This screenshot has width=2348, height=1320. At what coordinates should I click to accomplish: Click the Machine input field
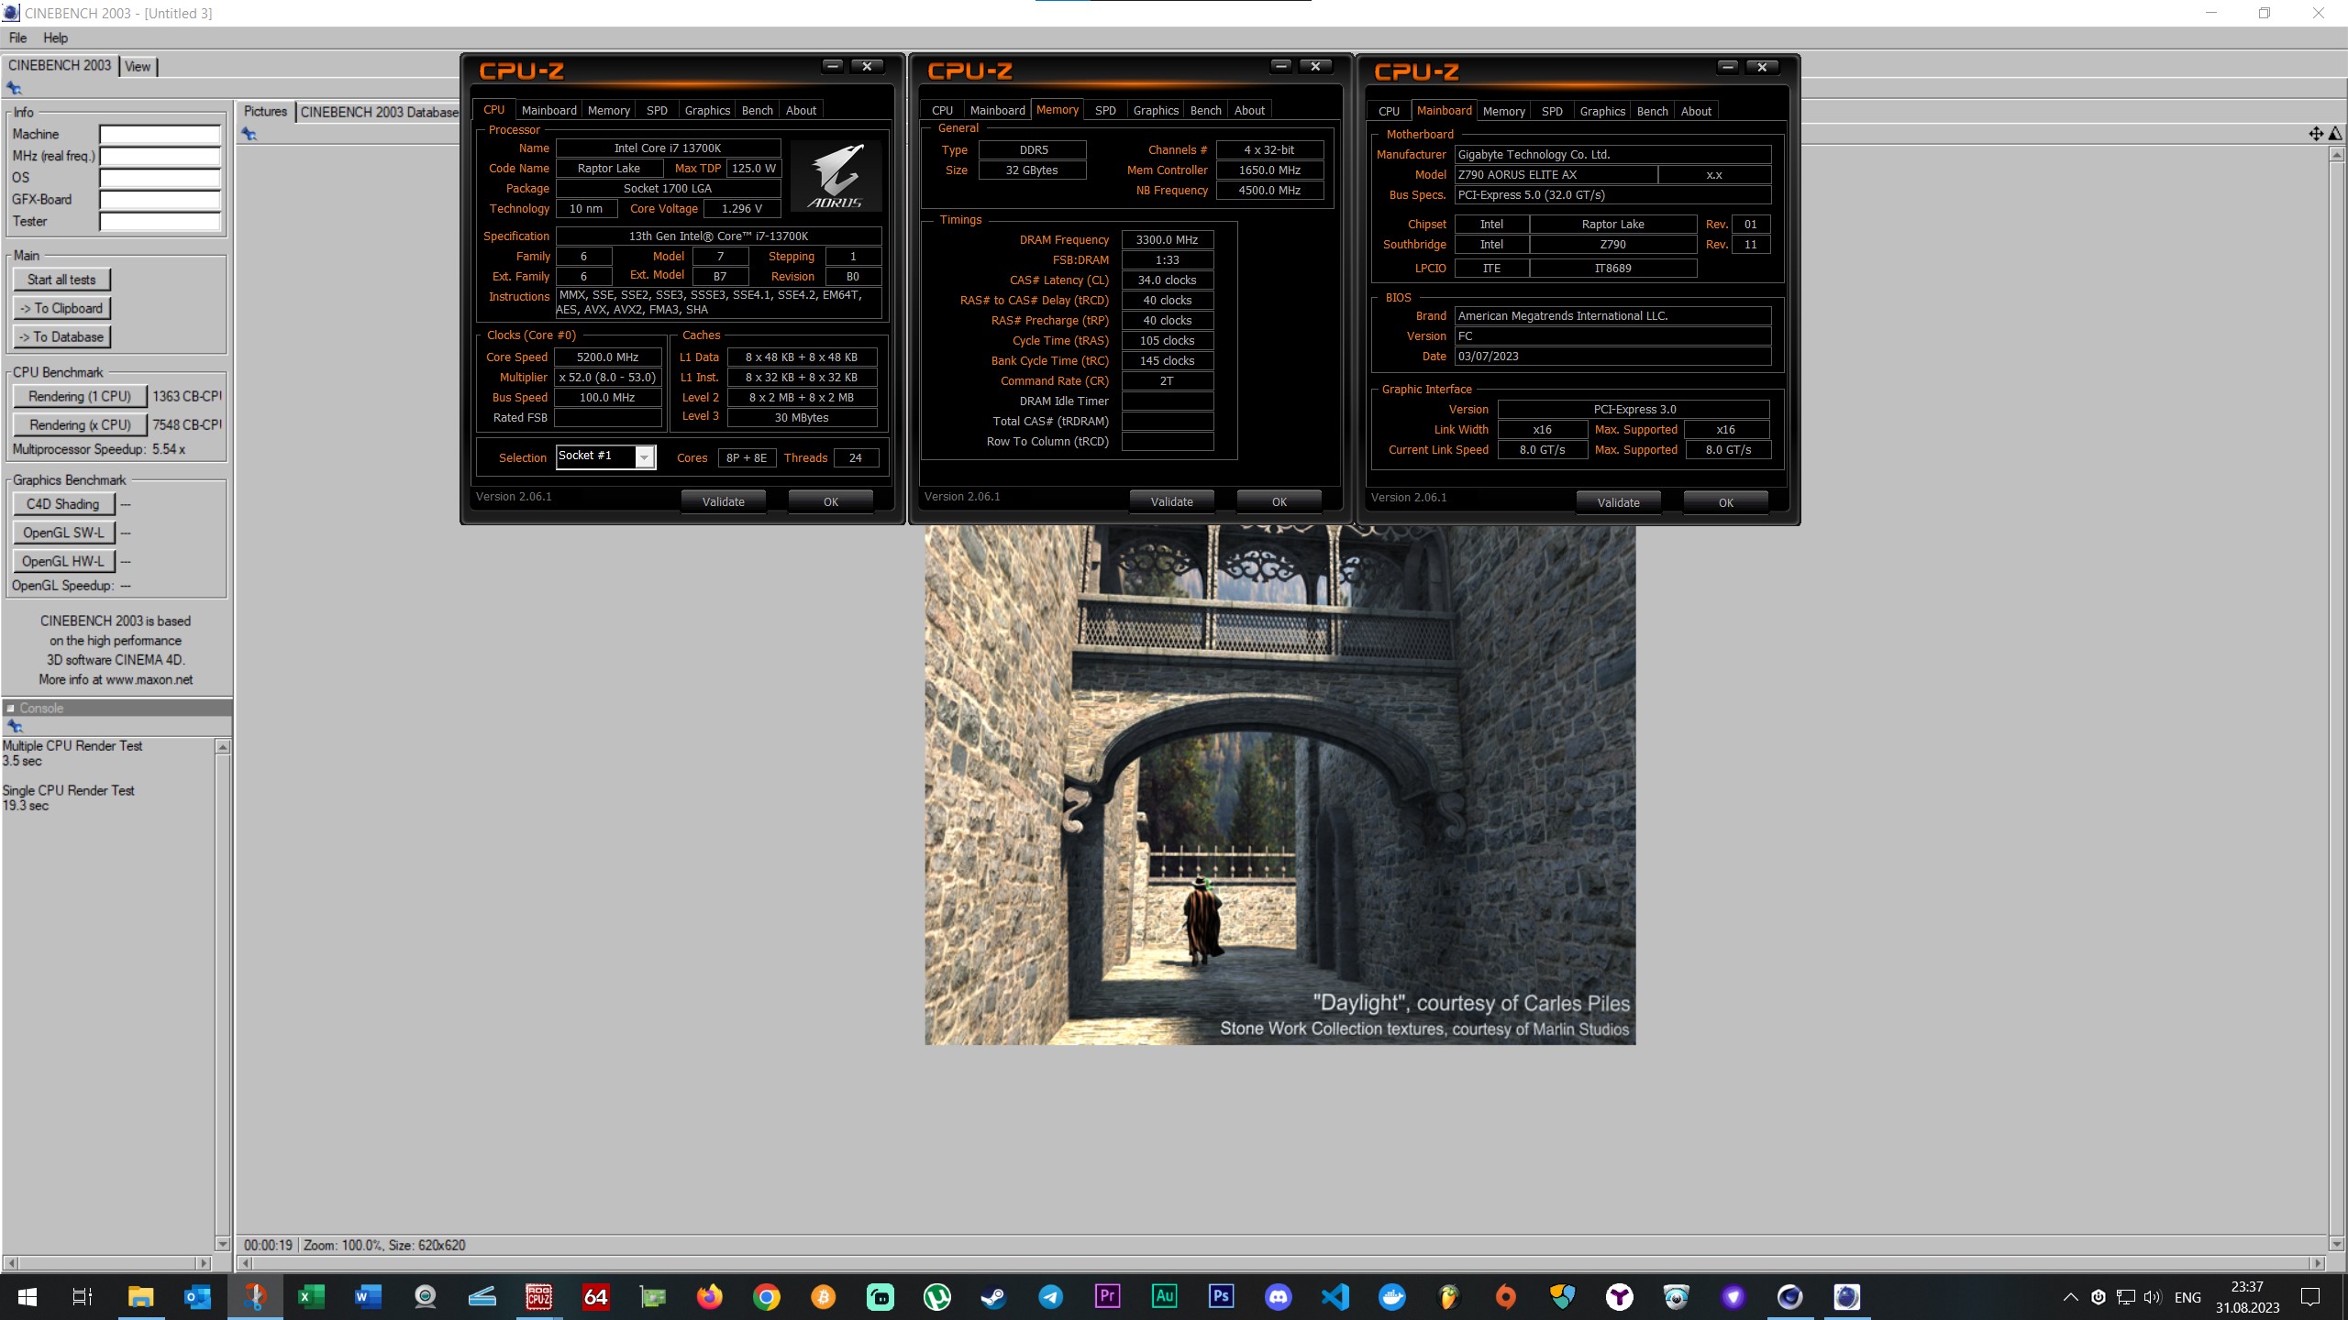[161, 134]
